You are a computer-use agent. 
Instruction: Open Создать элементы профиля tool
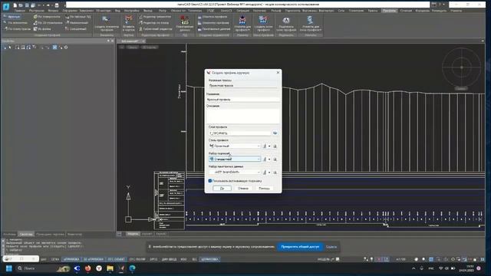coord(107,24)
